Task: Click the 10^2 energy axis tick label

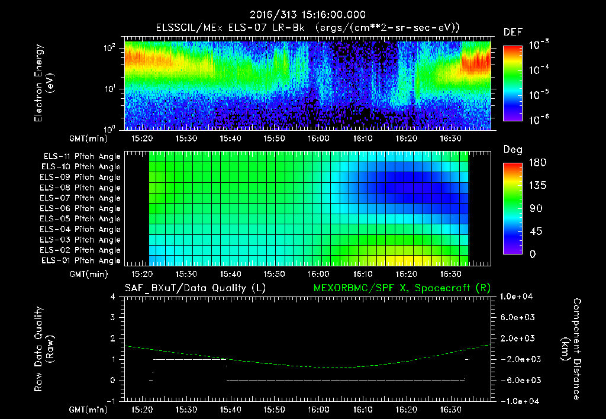Action: tap(110, 48)
